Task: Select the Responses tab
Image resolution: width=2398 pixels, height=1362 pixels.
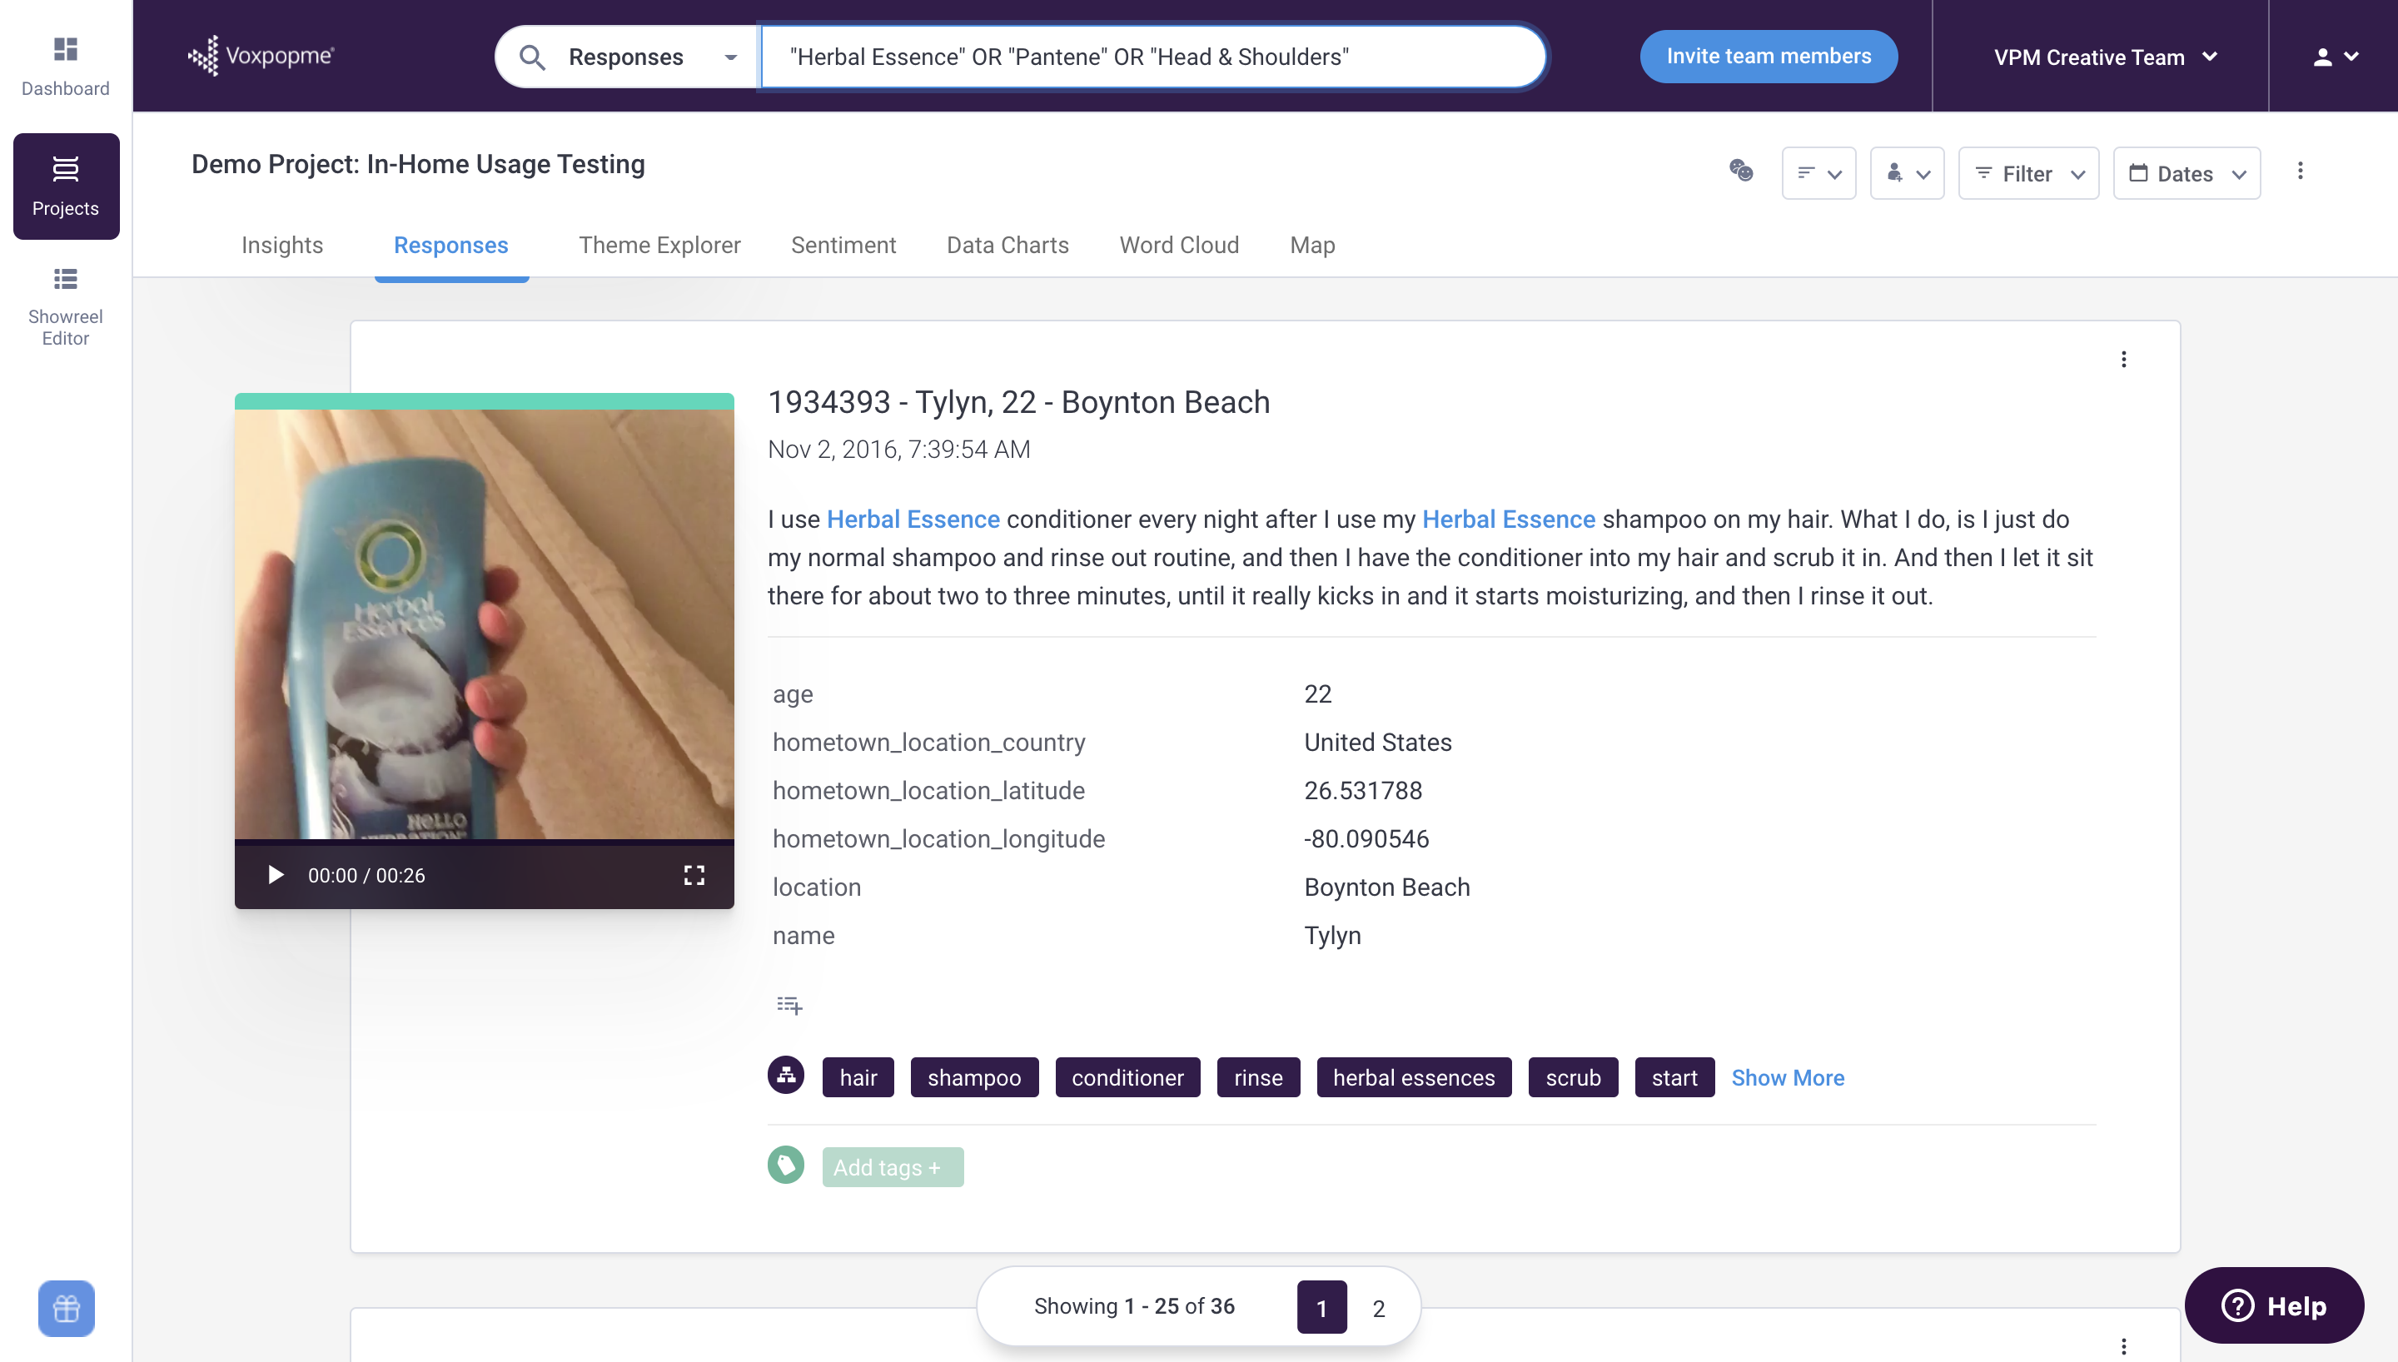Action: 450,245
